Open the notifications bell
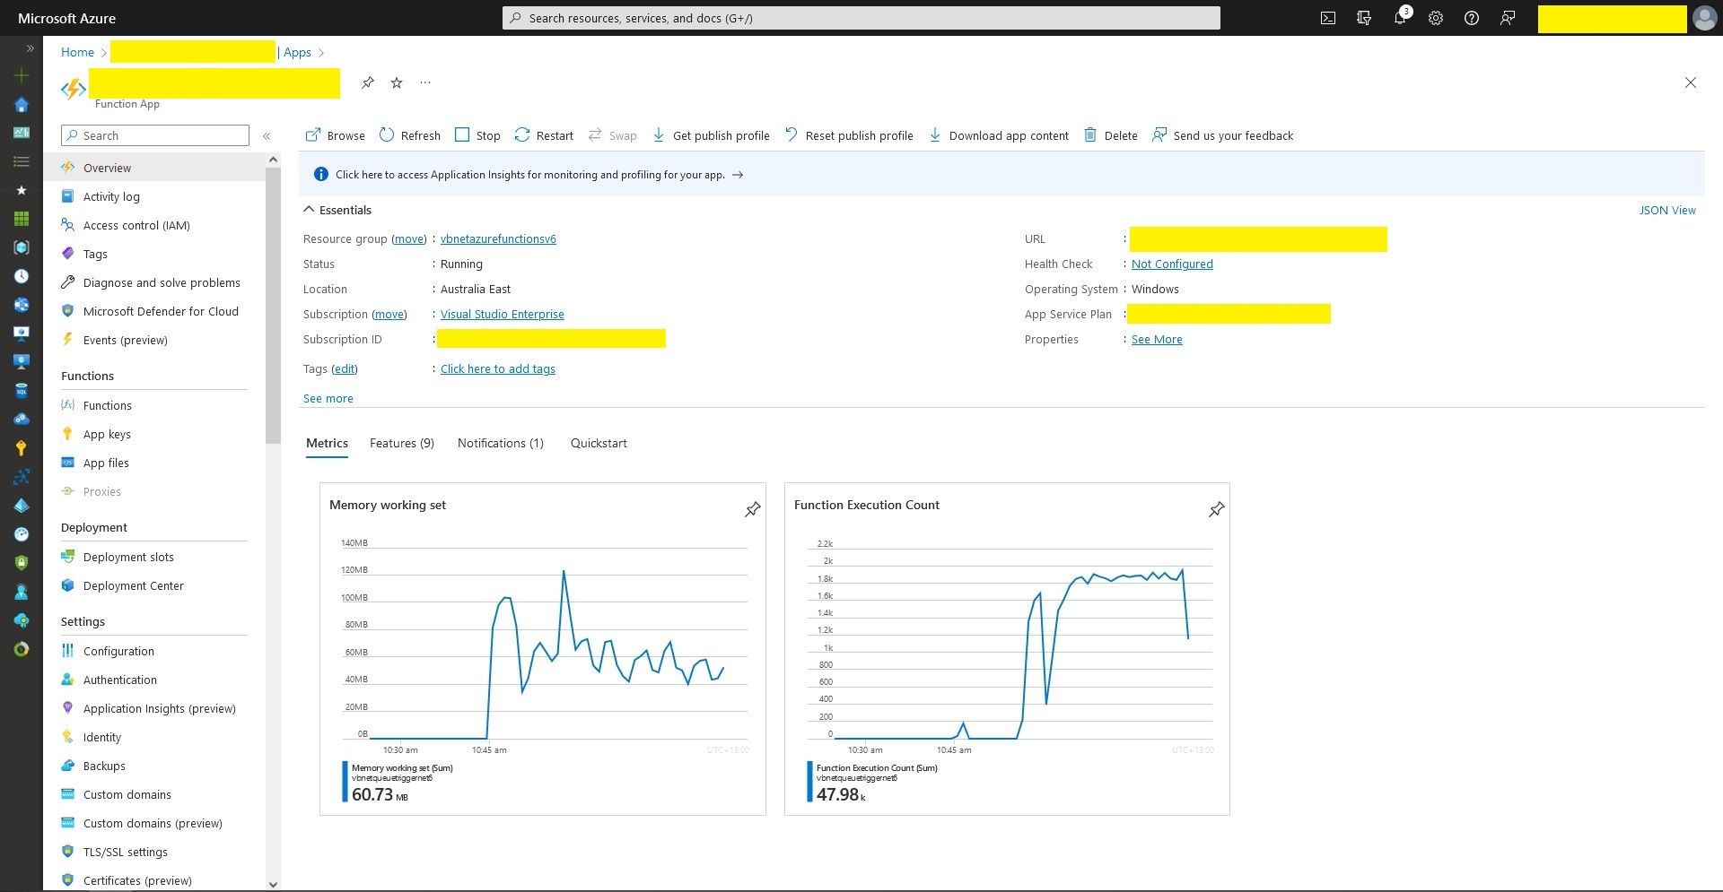1723x892 pixels. click(x=1400, y=18)
